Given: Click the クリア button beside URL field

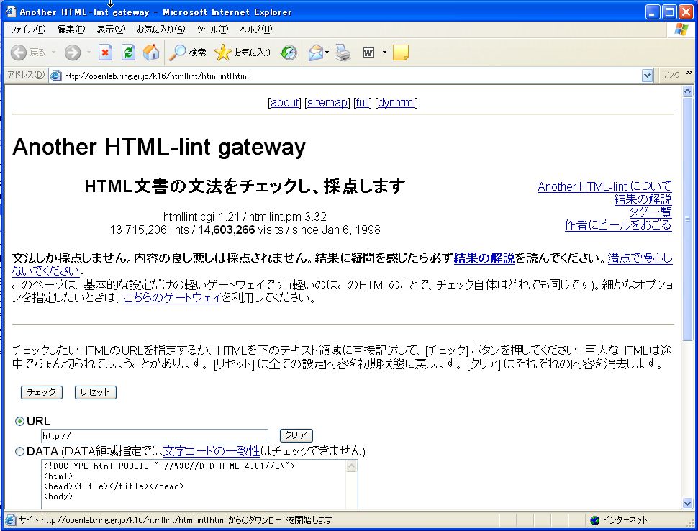Looking at the screenshot, I should (x=296, y=435).
